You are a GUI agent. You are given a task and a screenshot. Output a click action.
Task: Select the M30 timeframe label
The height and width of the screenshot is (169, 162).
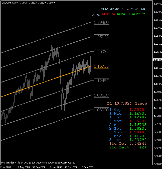coord(117,9)
